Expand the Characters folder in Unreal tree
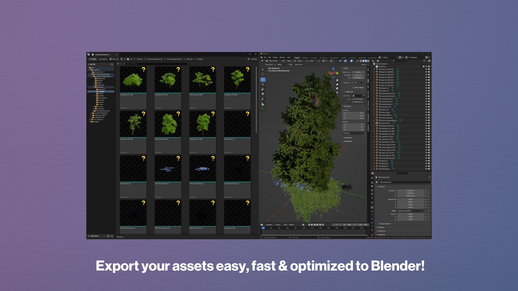 pos(91,72)
